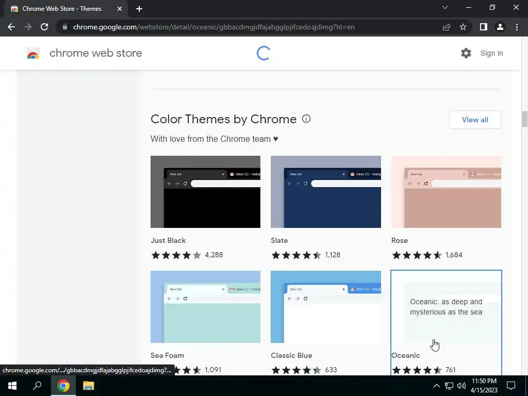This screenshot has width=528, height=396.
Task: Click the info icon beside Color Themes
Action: (x=306, y=119)
